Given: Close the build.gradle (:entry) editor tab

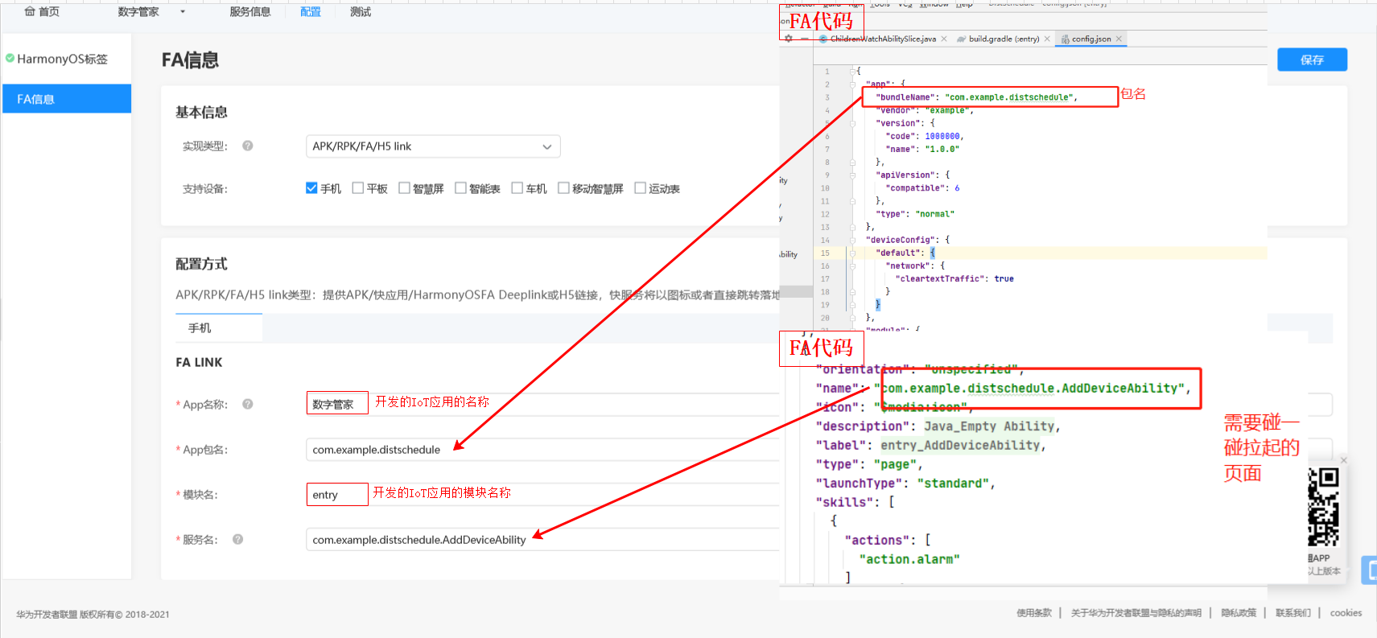Looking at the screenshot, I should coord(1047,39).
